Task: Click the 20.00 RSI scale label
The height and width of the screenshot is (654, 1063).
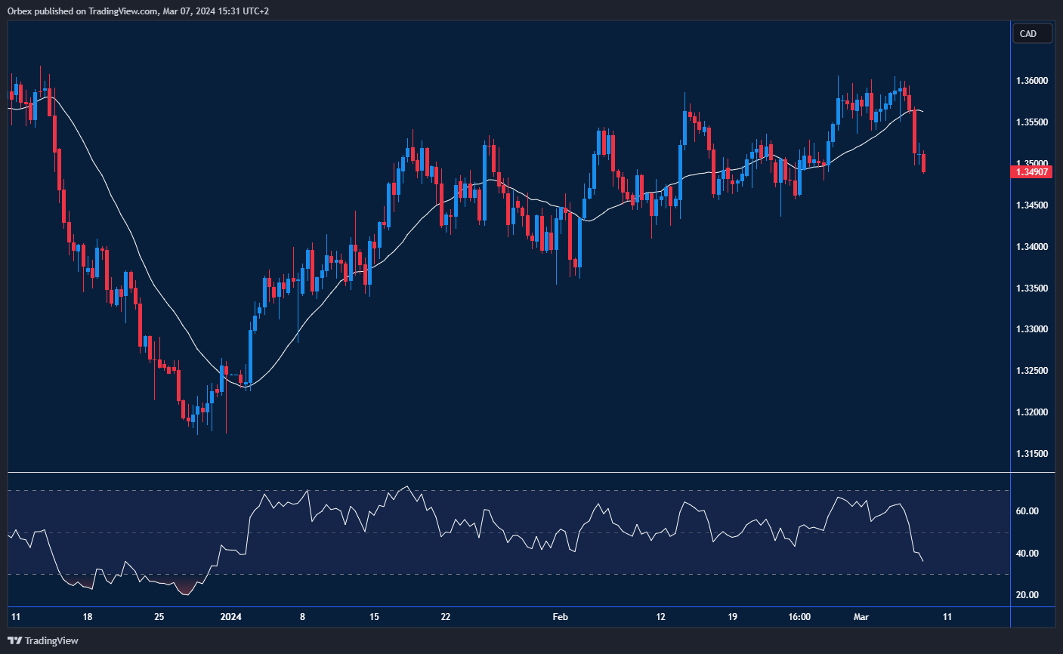Action: point(1027,595)
